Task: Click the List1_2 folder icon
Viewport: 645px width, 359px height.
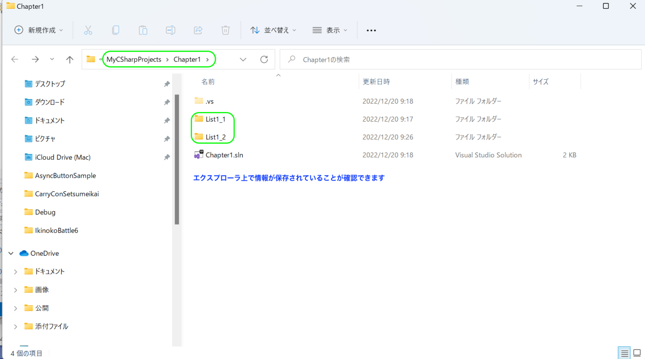Action: click(x=199, y=136)
